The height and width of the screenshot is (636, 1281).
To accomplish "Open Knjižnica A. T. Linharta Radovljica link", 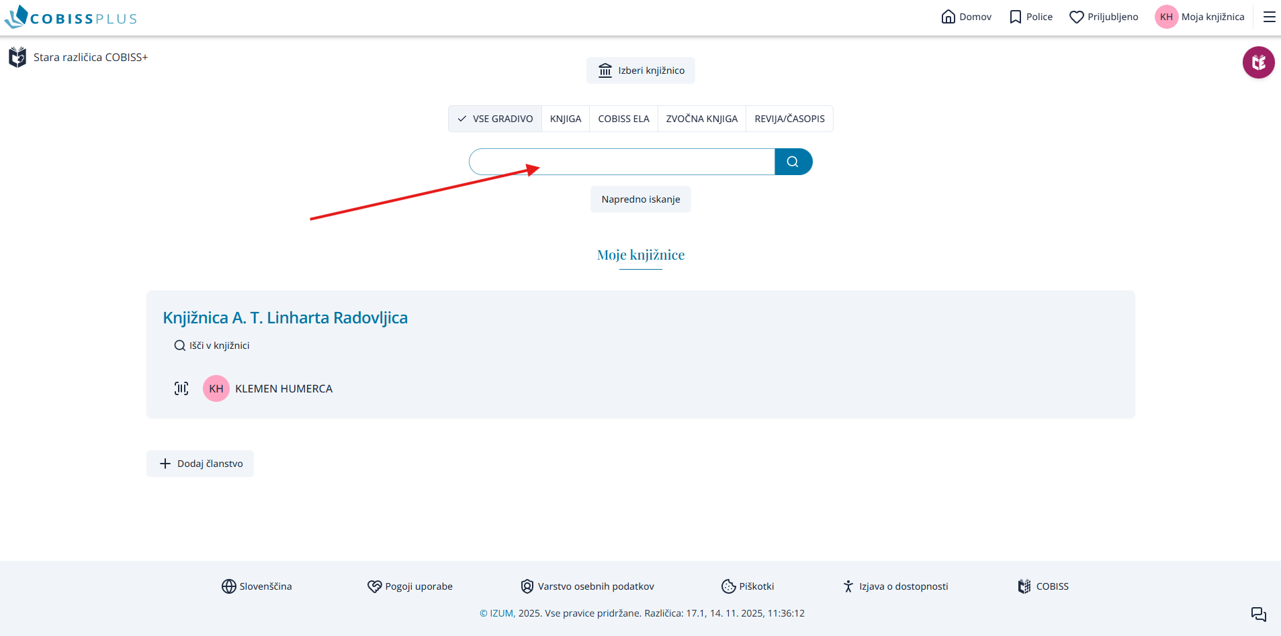I will coord(285,317).
